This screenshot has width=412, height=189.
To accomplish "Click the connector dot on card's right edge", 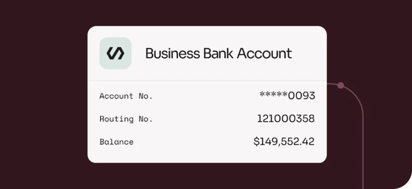I will (340, 86).
